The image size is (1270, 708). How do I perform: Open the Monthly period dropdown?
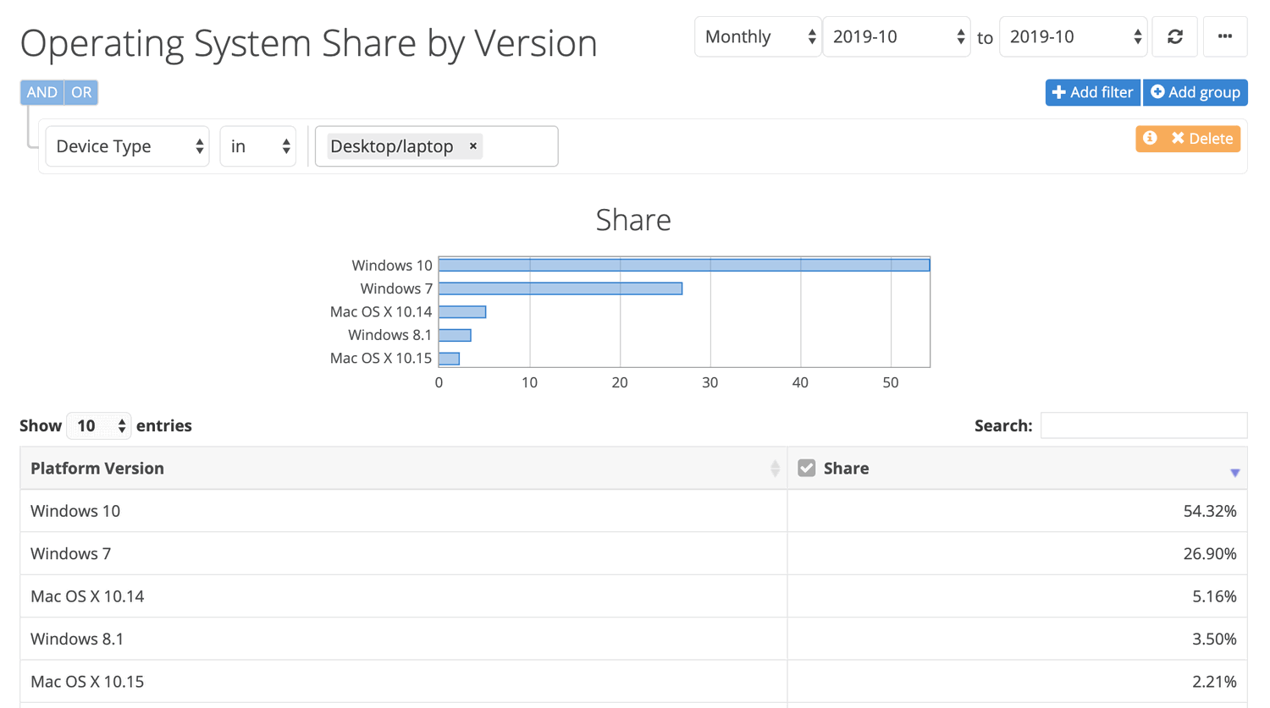(x=758, y=36)
